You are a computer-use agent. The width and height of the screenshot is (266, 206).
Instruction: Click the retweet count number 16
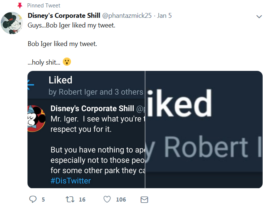(x=82, y=200)
